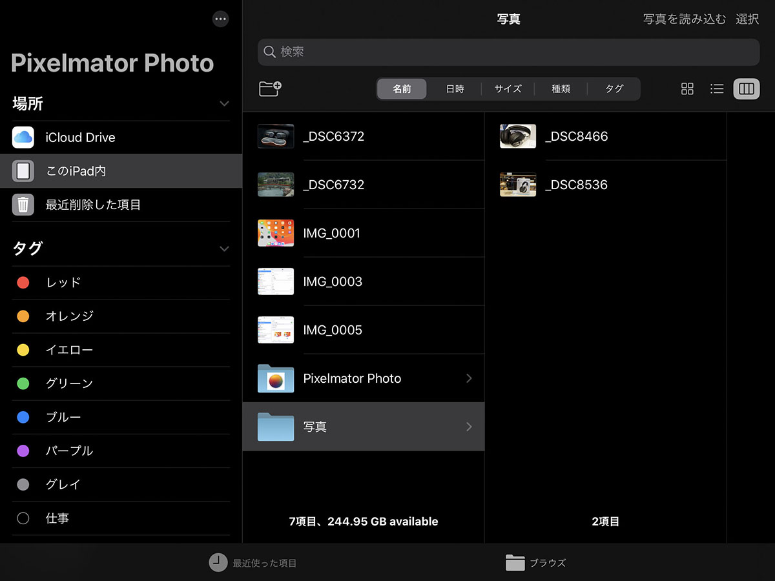This screenshot has width=775, height=581.
Task: Click the IMG_0005 file name
Action: (333, 330)
